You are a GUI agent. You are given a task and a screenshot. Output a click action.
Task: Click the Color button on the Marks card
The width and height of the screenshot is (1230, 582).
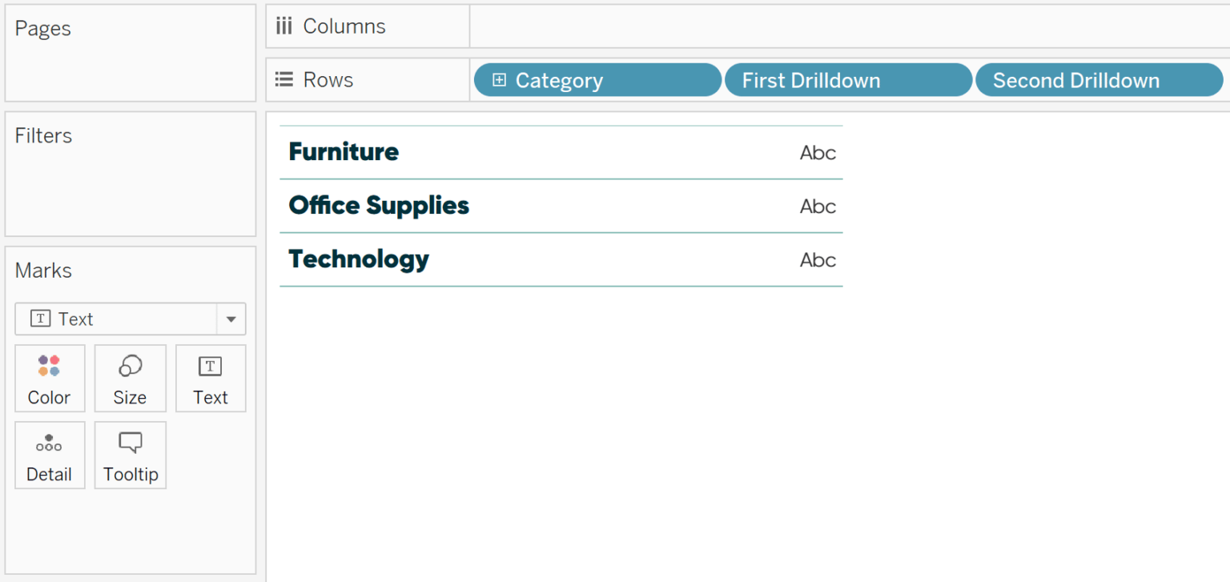[x=50, y=378]
